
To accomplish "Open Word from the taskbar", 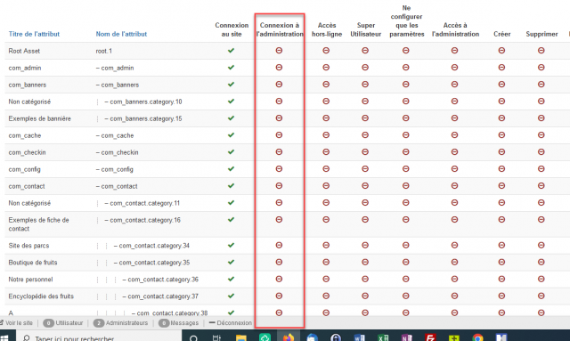I will (360, 337).
